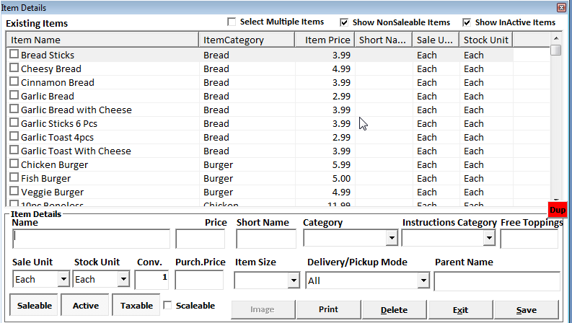Click the Delete button
The image size is (572, 323).
pos(394,309)
